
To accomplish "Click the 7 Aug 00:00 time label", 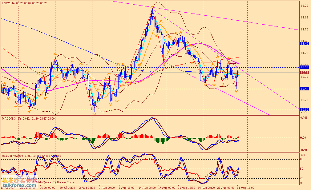I will click(107, 188).
